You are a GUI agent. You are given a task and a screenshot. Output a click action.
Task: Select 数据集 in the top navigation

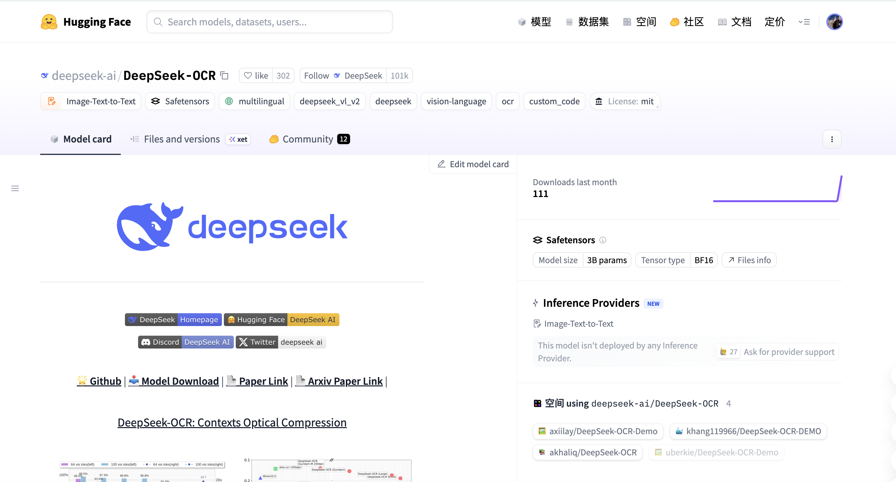tap(593, 22)
